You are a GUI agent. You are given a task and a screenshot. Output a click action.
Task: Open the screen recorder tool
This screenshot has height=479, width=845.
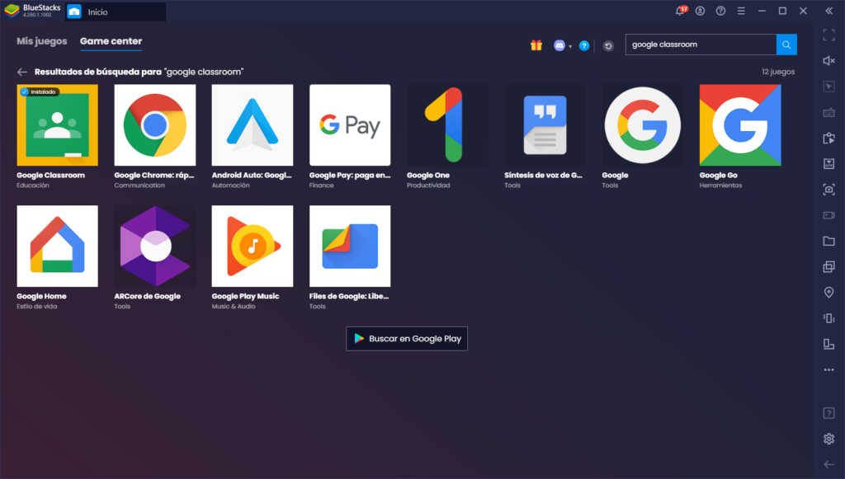click(828, 213)
